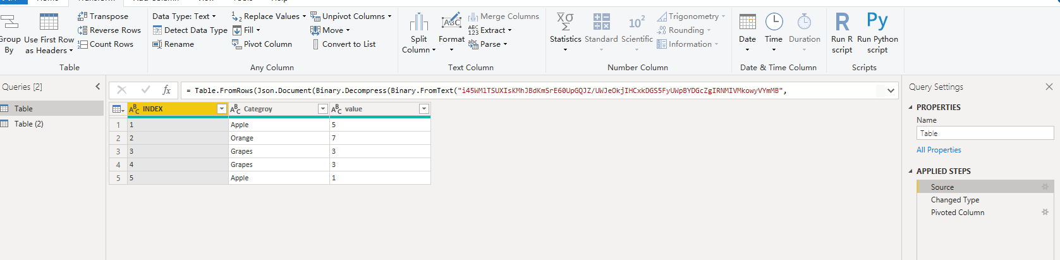Click Convert to List

pos(343,44)
